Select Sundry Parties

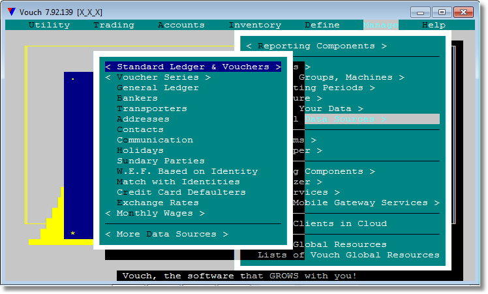tap(160, 161)
